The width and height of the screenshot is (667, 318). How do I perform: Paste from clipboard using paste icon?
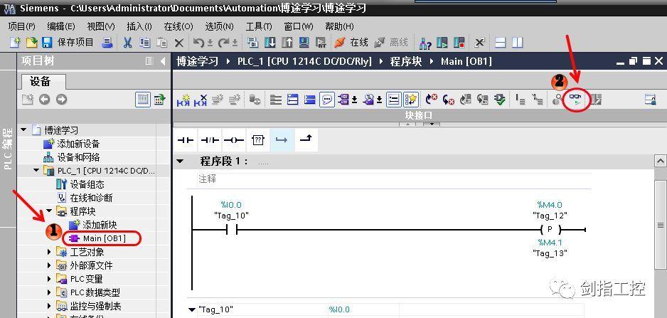coord(162,42)
